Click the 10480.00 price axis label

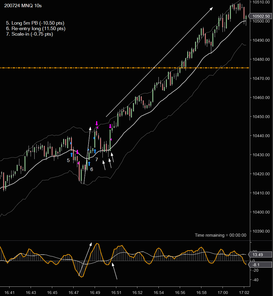tap(261, 59)
